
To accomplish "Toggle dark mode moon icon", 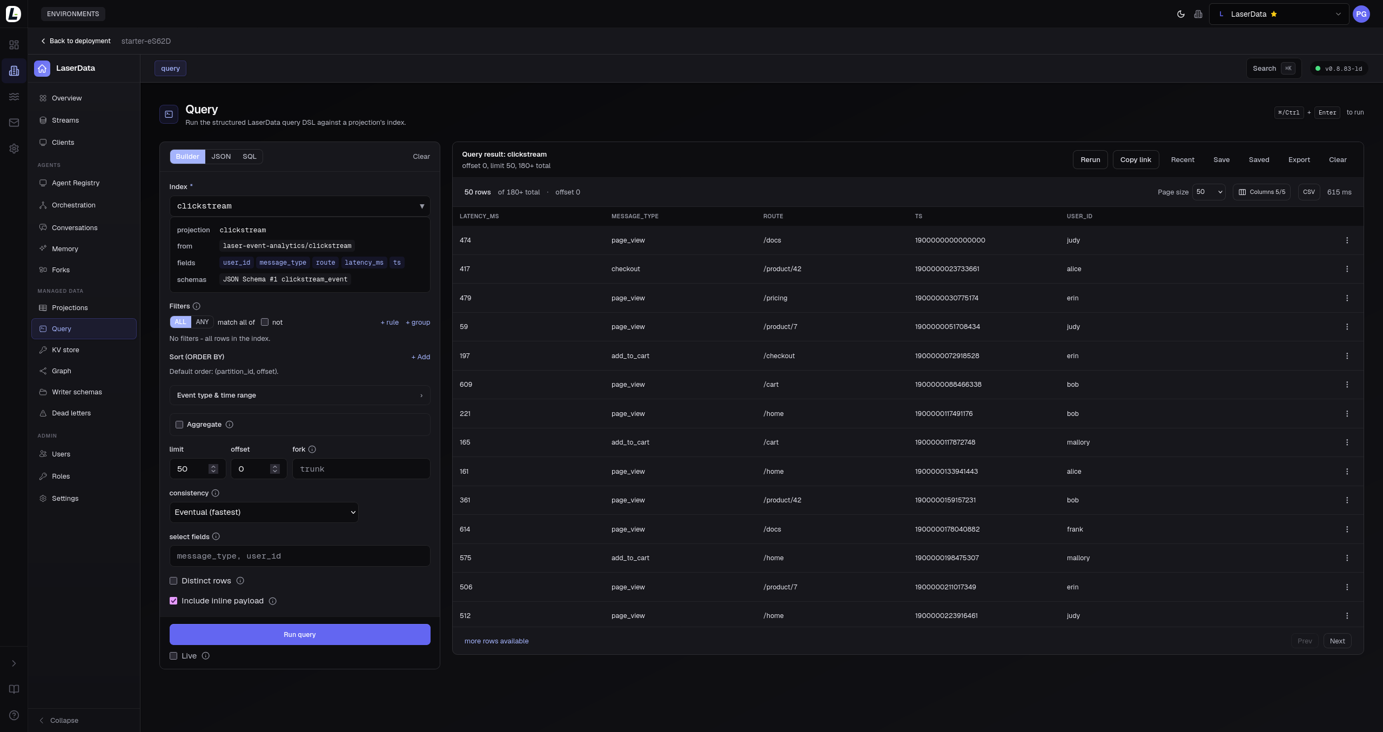I will [1180, 14].
